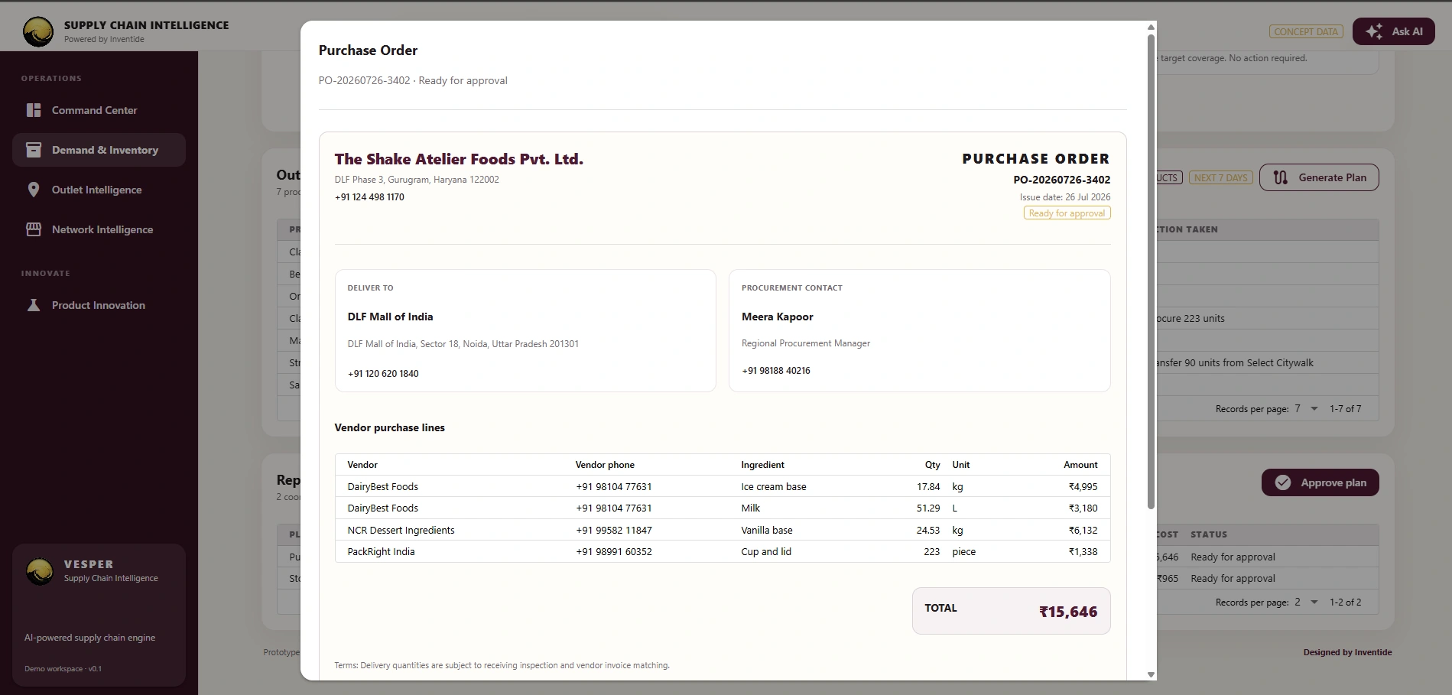Image resolution: width=1452 pixels, height=695 pixels.
Task: Click the checkmark icon on Approve plan
Action: pyautogui.click(x=1283, y=482)
